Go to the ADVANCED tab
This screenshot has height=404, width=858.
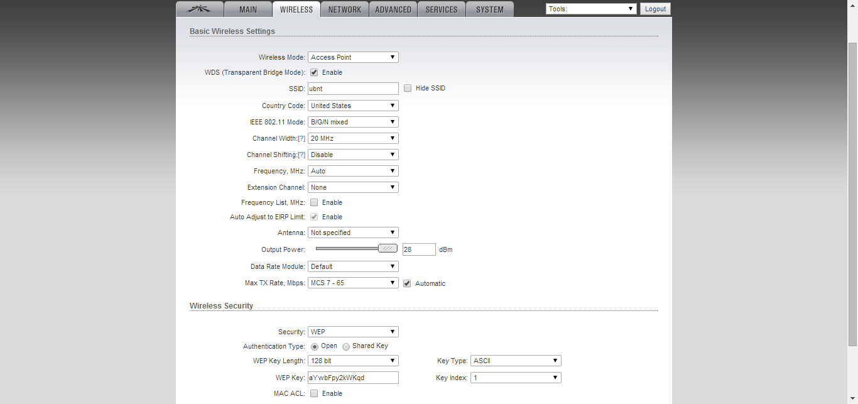[393, 9]
